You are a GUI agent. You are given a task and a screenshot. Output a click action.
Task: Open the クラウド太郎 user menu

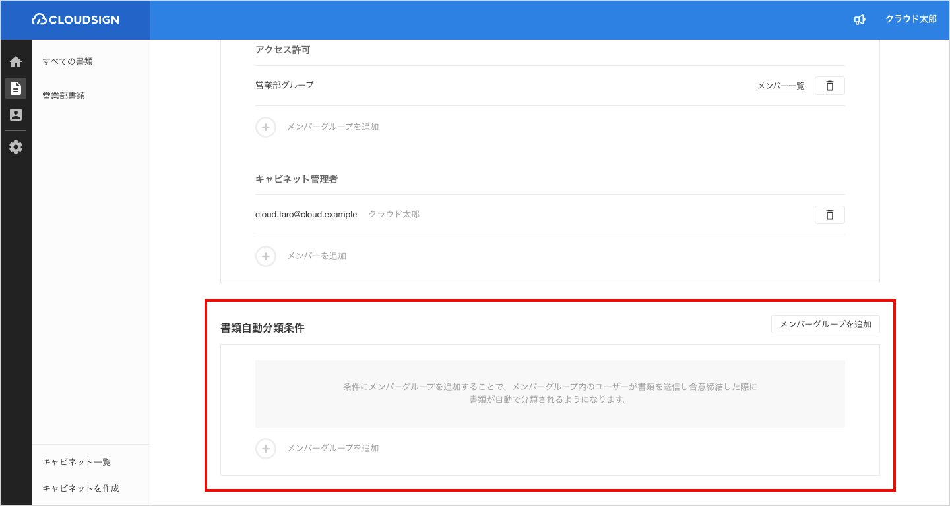[910, 20]
